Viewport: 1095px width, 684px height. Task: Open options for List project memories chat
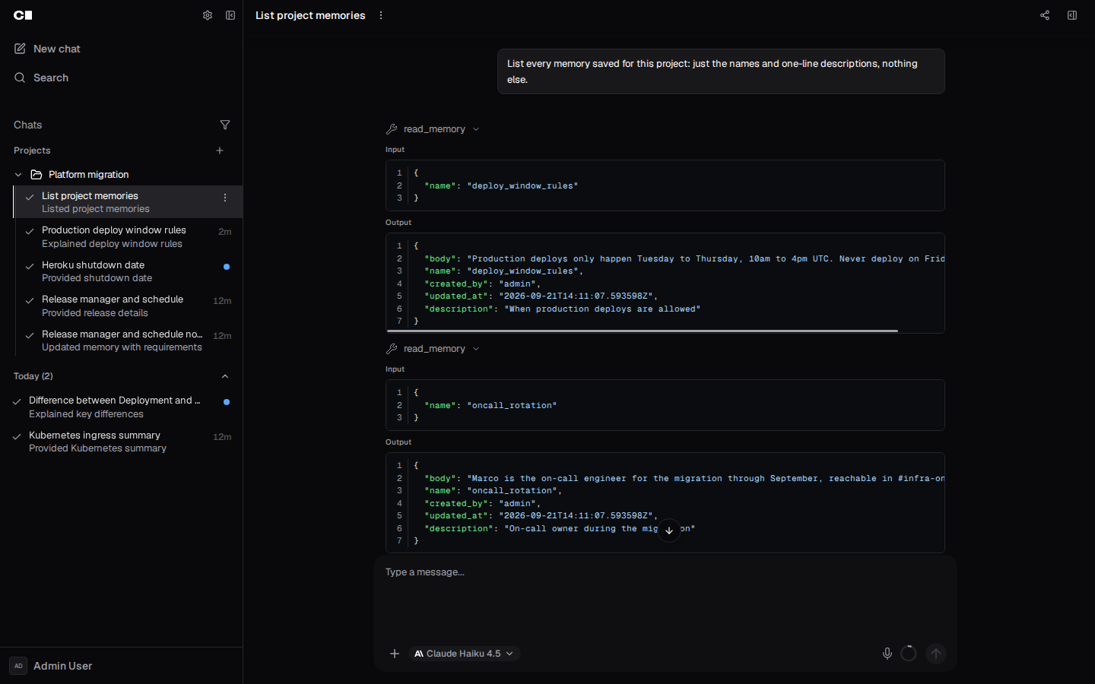(x=225, y=198)
